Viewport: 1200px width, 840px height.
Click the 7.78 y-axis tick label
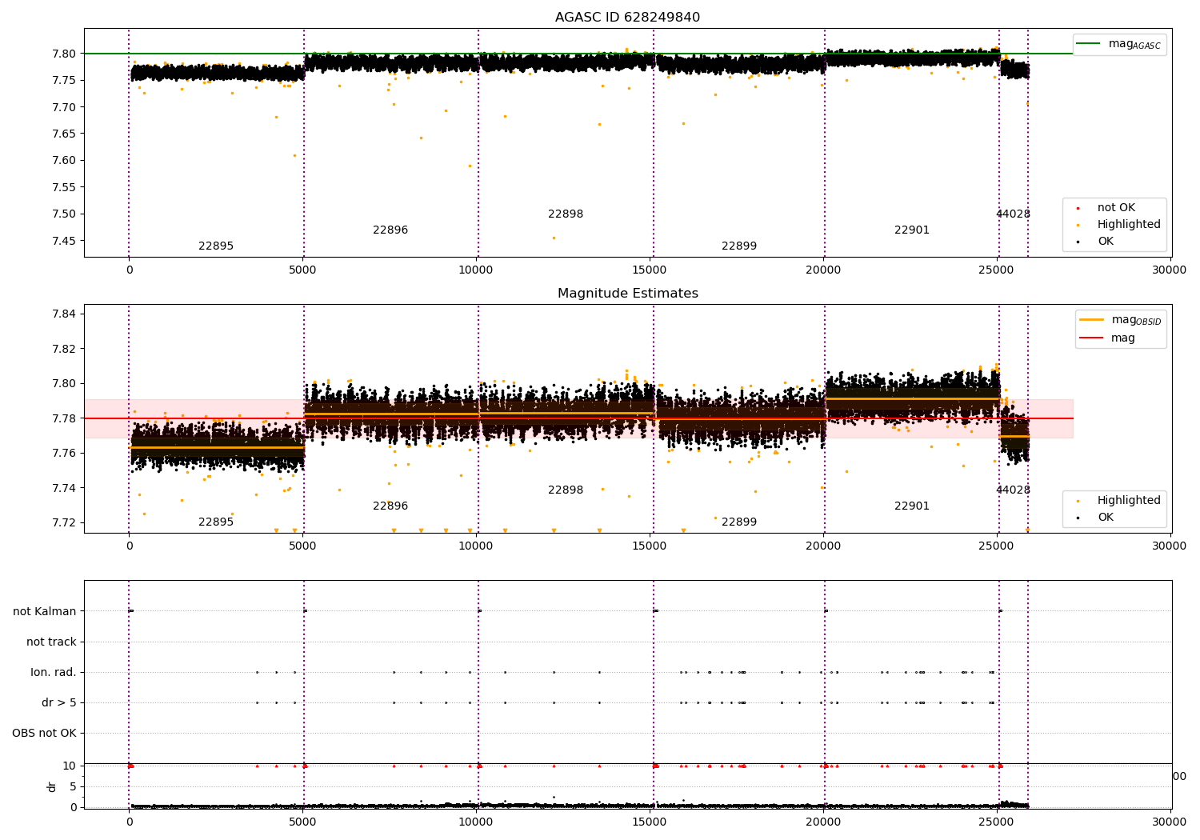(64, 418)
